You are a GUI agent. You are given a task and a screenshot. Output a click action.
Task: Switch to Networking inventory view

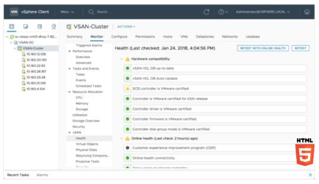pyautogui.click(x=54, y=26)
